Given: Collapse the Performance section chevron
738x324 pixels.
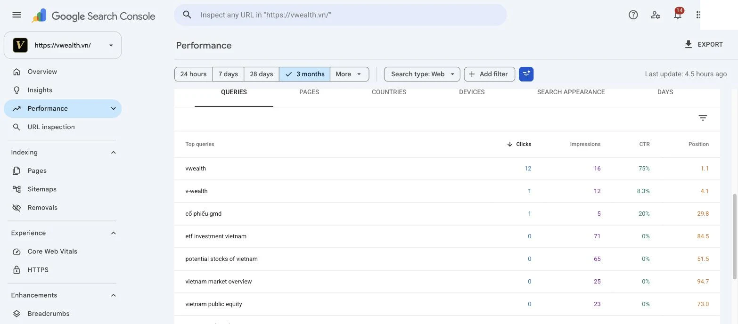Looking at the screenshot, I should 113,108.
